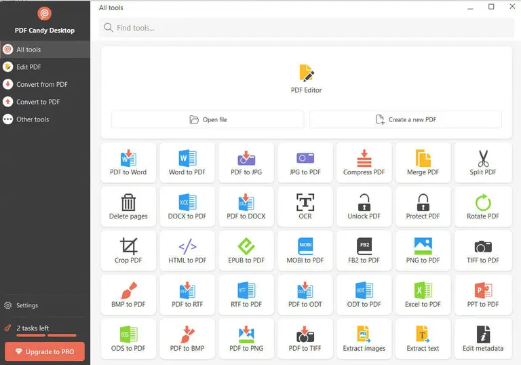Open the PDF to ODT tool
This screenshot has width=521, height=365.
pos(305,294)
